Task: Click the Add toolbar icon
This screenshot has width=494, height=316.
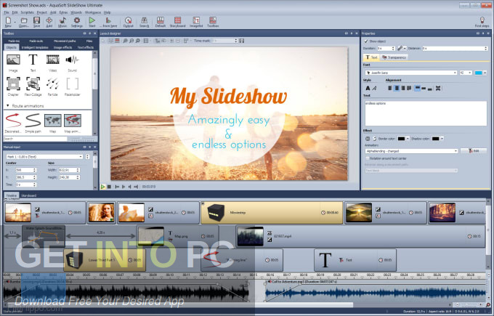Action: 49,22
